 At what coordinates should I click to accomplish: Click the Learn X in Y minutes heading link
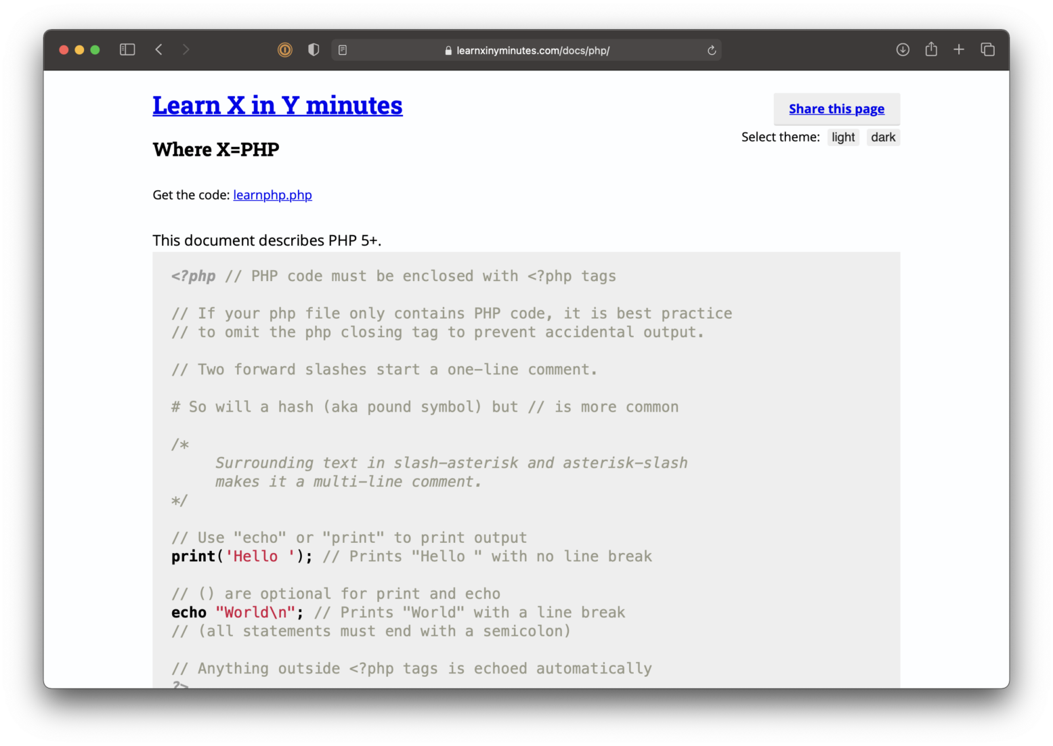point(277,106)
